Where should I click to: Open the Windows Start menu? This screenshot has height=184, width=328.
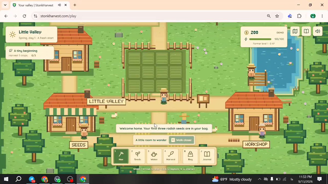6,179
